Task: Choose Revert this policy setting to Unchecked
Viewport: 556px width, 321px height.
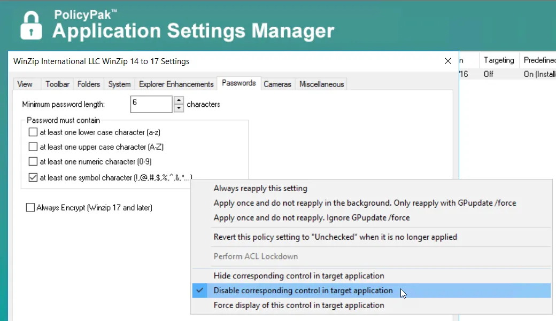Action: coord(371,237)
